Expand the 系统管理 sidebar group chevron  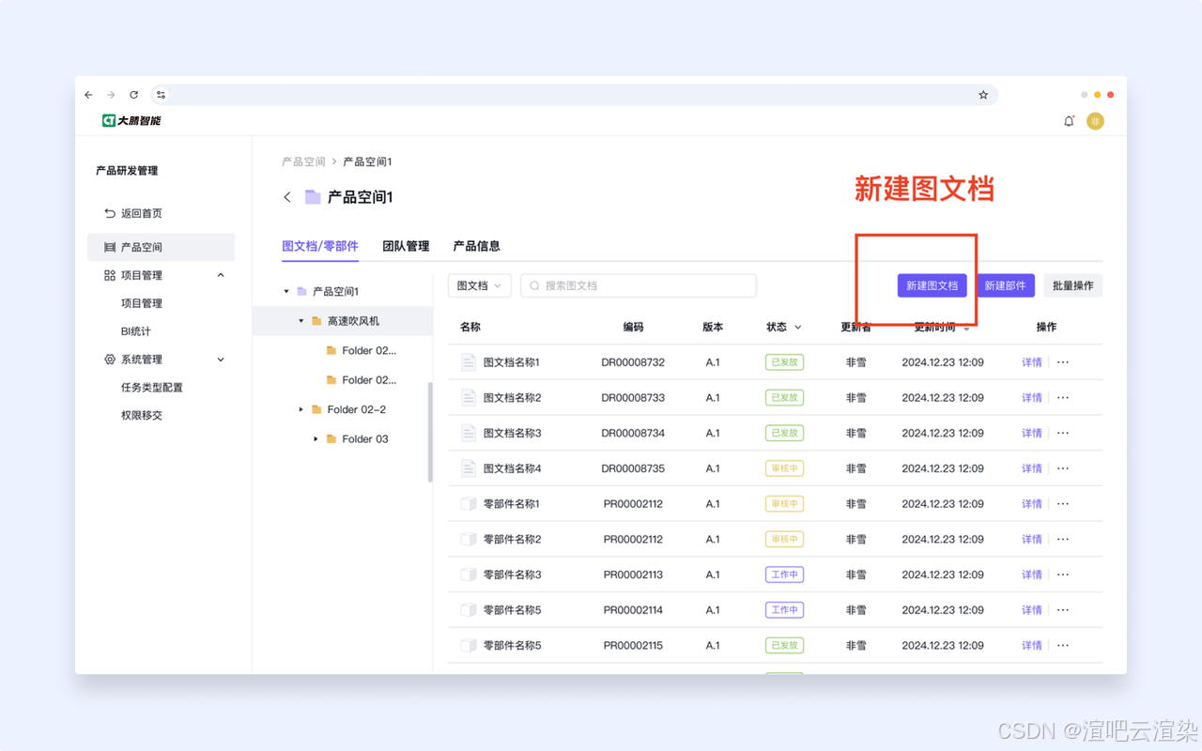(x=221, y=360)
